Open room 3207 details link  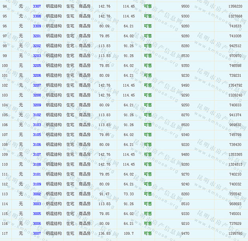(37, 85)
